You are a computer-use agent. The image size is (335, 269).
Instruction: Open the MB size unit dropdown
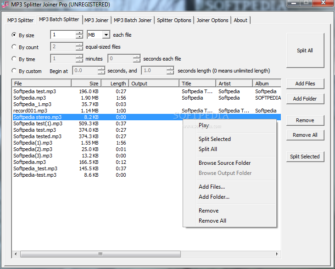tap(106, 34)
